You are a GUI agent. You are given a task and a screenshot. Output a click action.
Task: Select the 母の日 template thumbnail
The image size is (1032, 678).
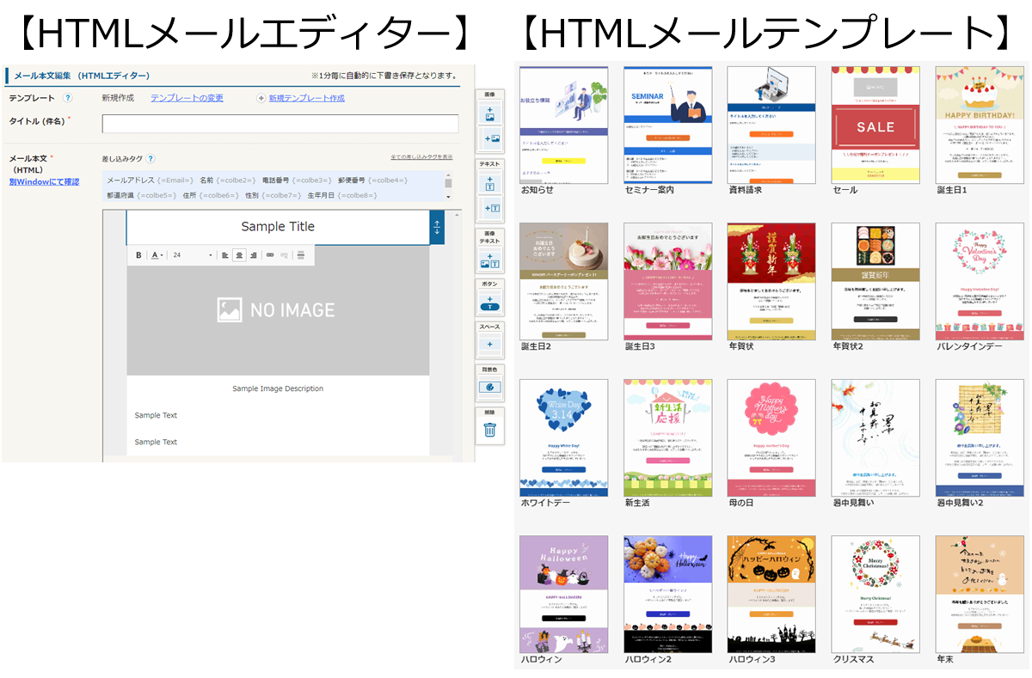click(771, 438)
